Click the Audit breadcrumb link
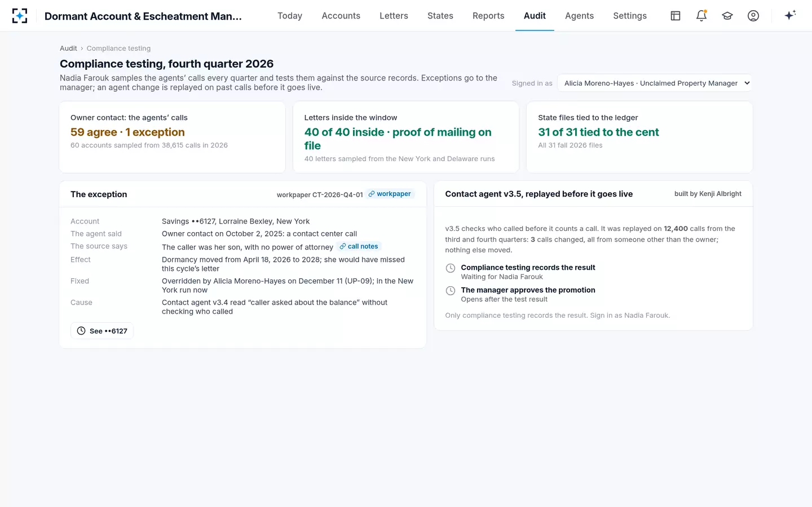Image resolution: width=812 pixels, height=507 pixels. tap(68, 48)
